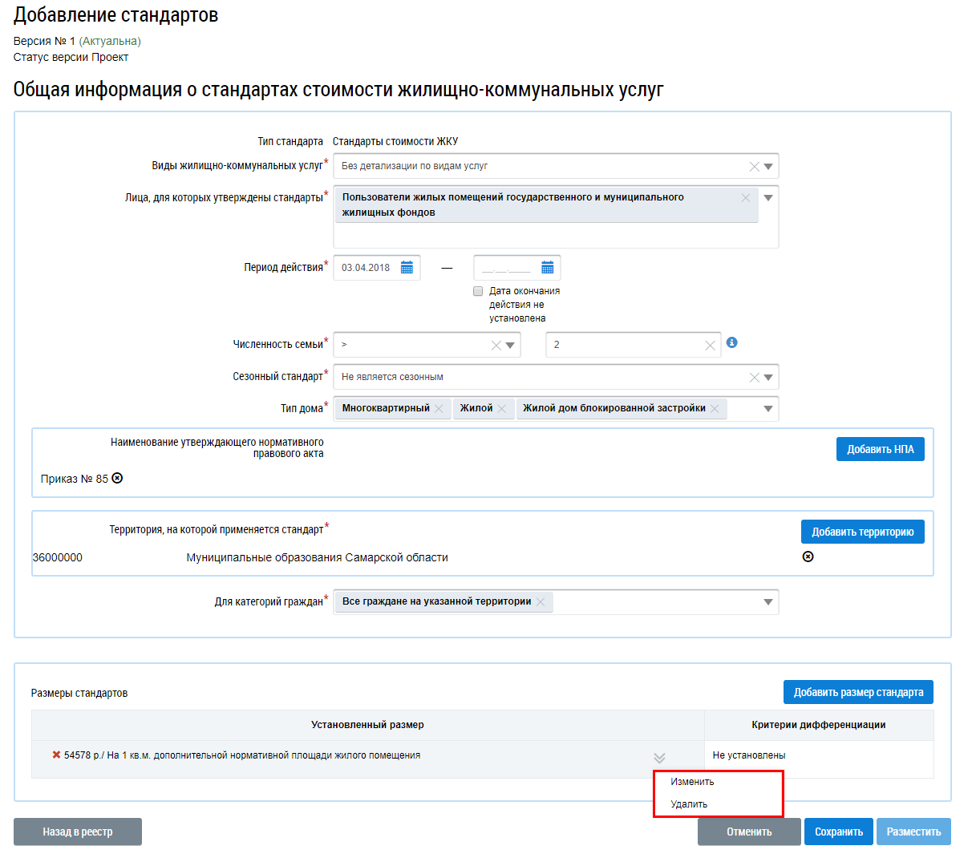
Task: Clear the family size value 2
Action: coord(710,346)
